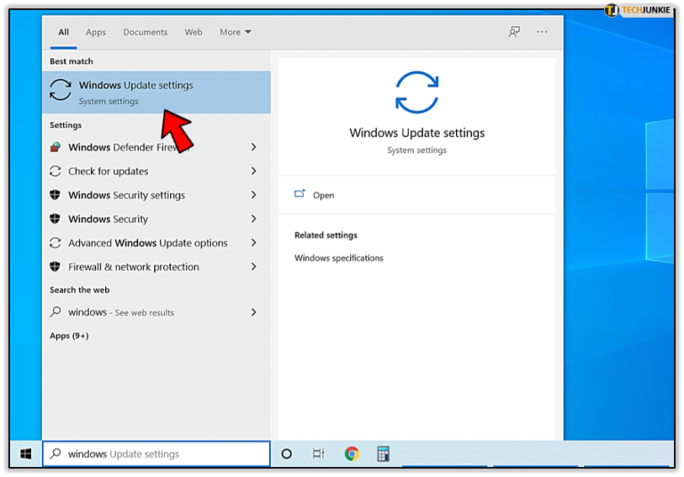
Task: Launch Google Chrome from the taskbar
Action: click(x=352, y=454)
